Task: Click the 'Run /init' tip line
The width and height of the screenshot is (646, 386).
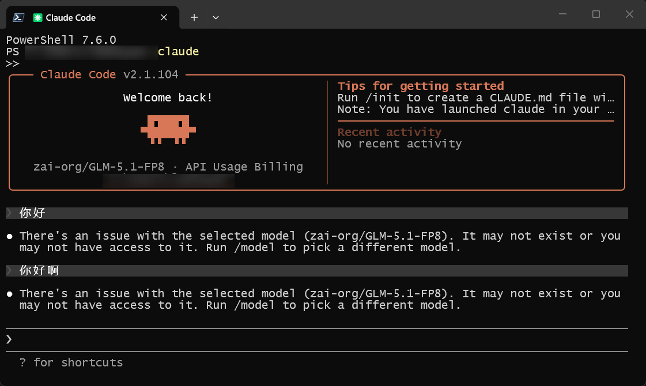Action: 476,97
